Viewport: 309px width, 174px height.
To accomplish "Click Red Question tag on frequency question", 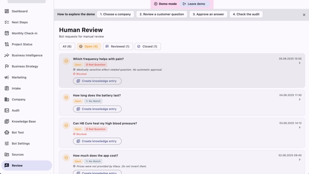I will point(95,65).
